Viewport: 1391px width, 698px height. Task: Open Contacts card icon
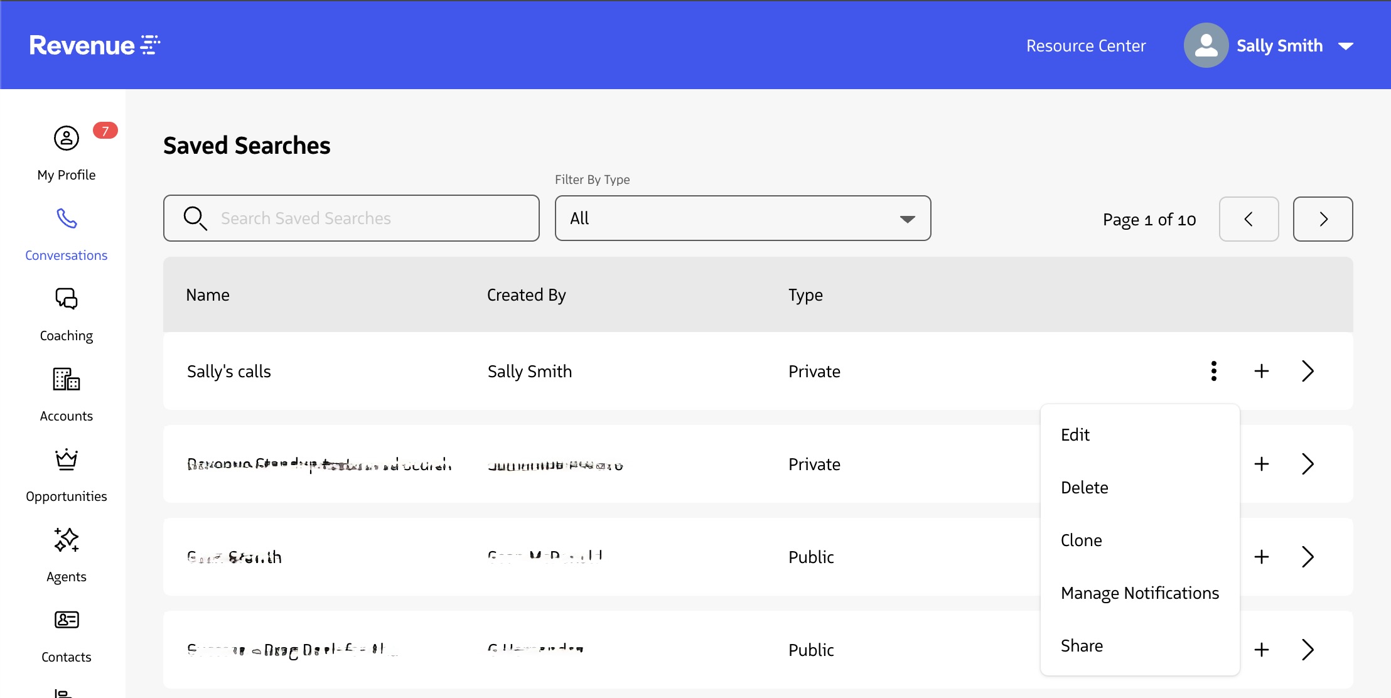pyautogui.click(x=67, y=620)
